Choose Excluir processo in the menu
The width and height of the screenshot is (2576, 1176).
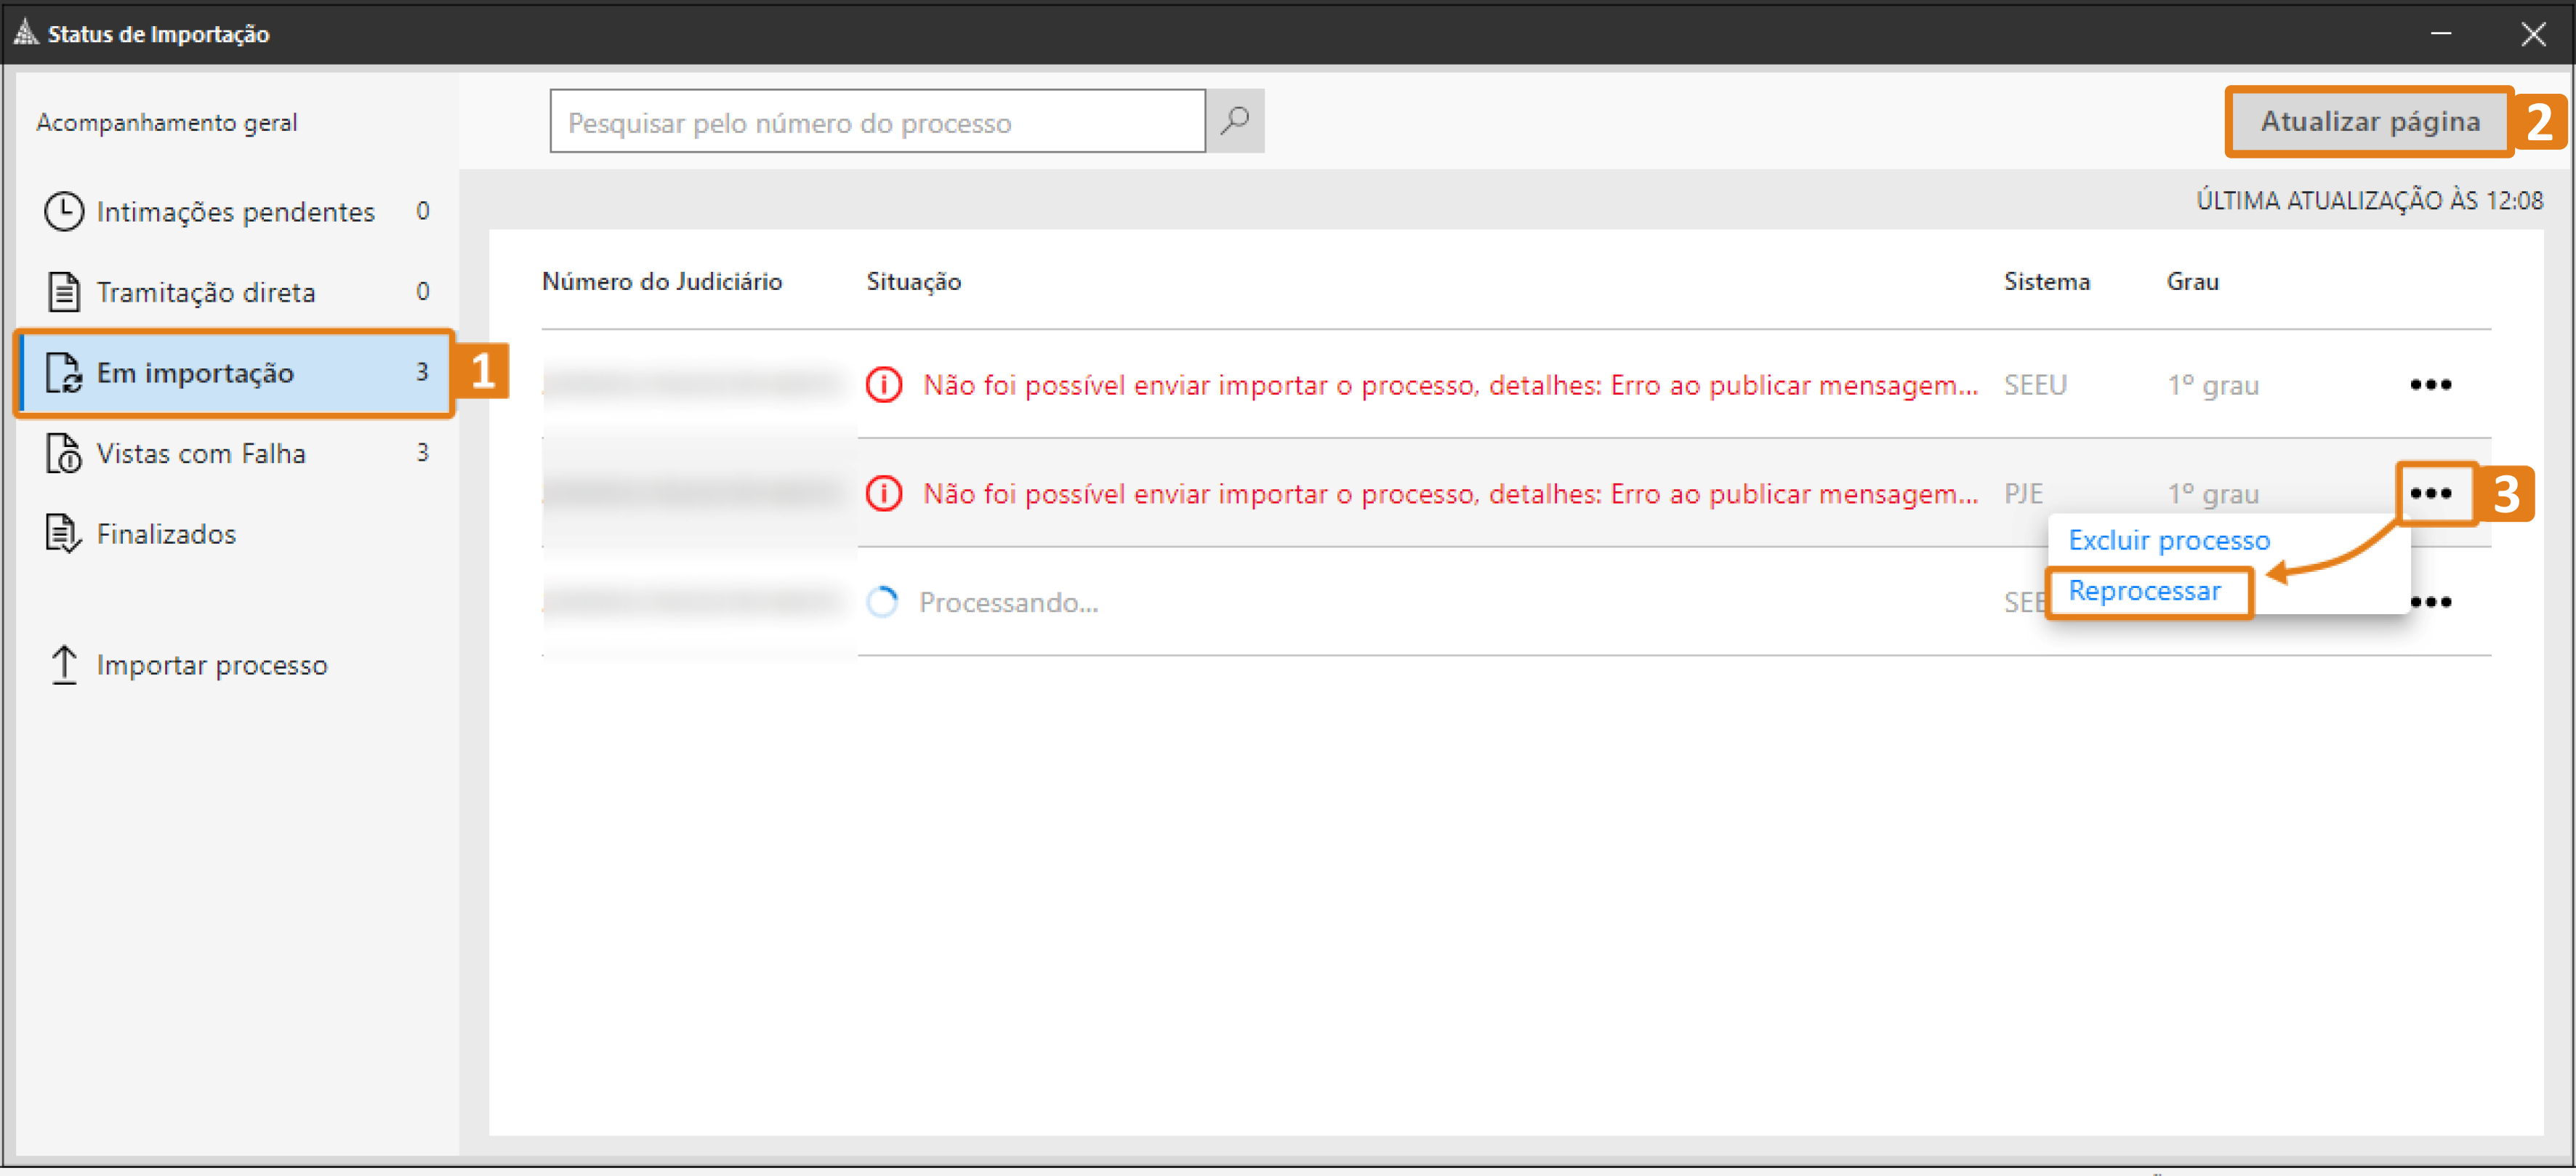[2168, 540]
